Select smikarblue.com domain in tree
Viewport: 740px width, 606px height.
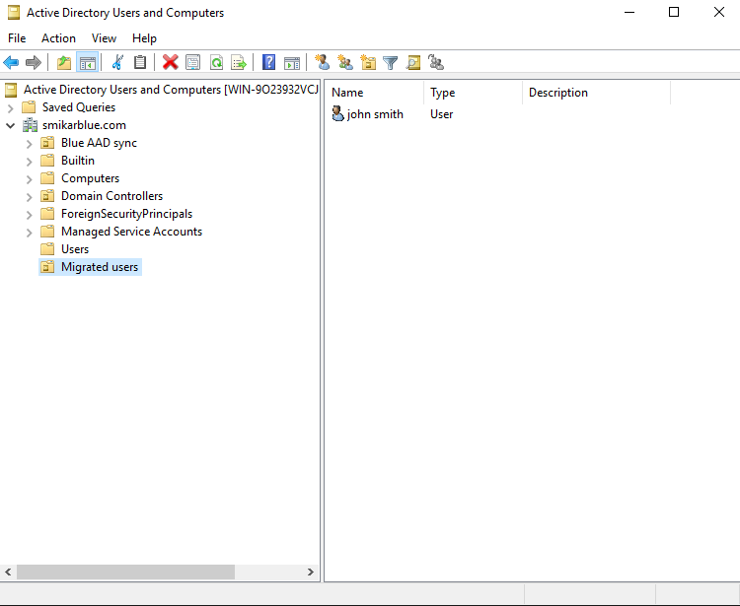tap(84, 125)
